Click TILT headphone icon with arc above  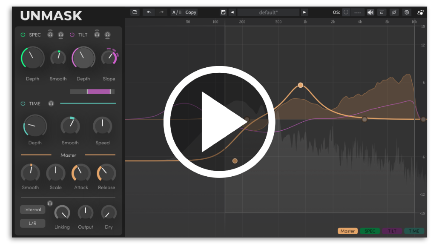(97, 34)
